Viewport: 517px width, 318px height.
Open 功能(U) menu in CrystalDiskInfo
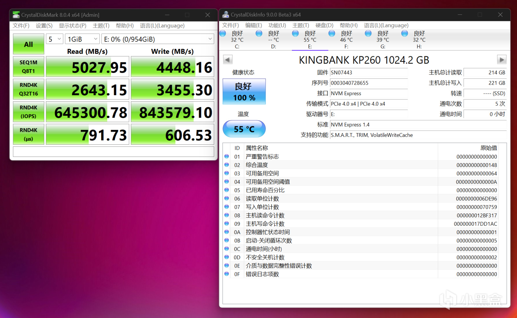click(x=277, y=25)
